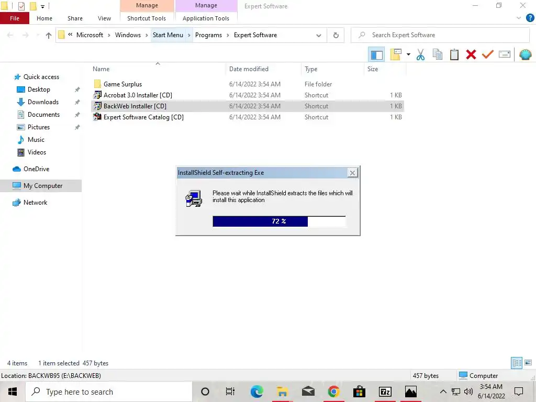Viewport: 536px width, 402px height.
Task: Open the File tab
Action: tap(15, 18)
